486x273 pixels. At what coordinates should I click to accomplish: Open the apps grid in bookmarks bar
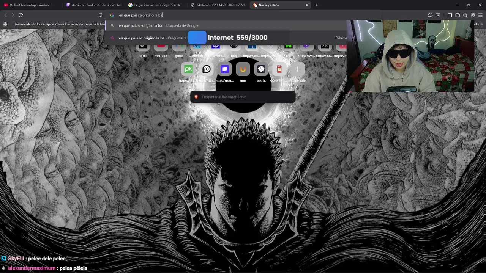click(x=5, y=24)
